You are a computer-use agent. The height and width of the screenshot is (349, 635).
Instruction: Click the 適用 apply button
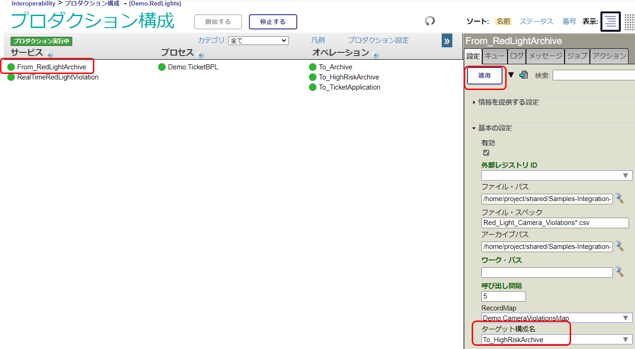tap(485, 76)
